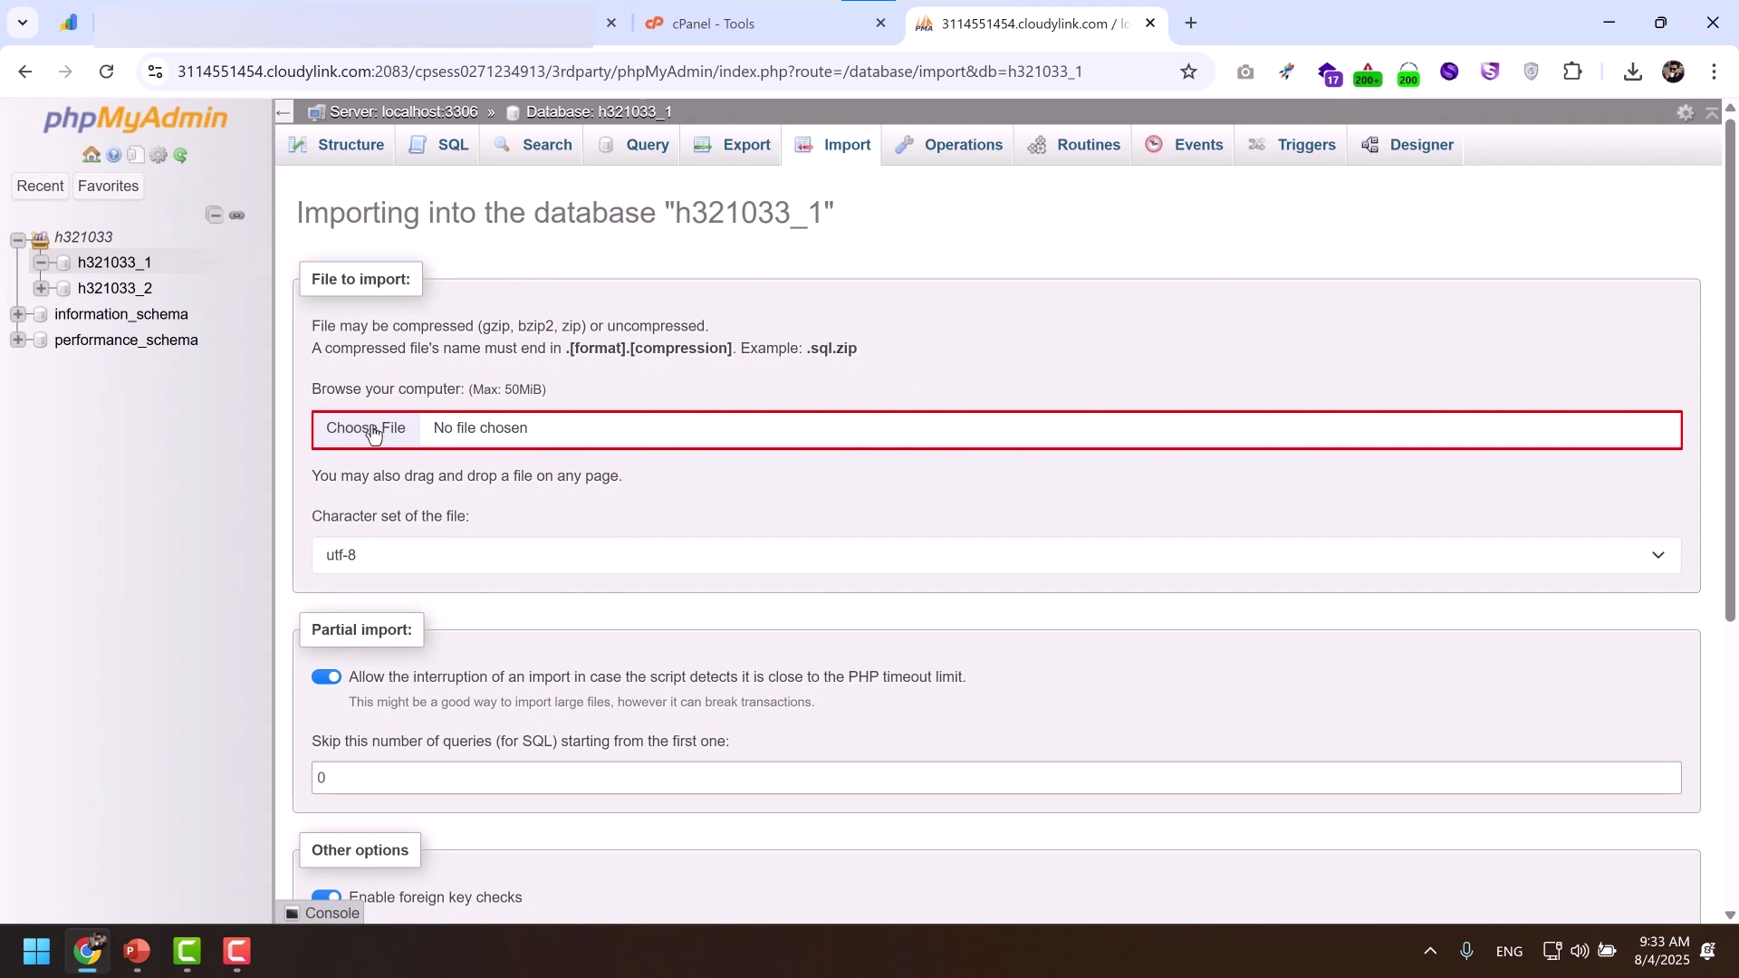Click skip number of queries input field
The image size is (1739, 978).
click(995, 779)
